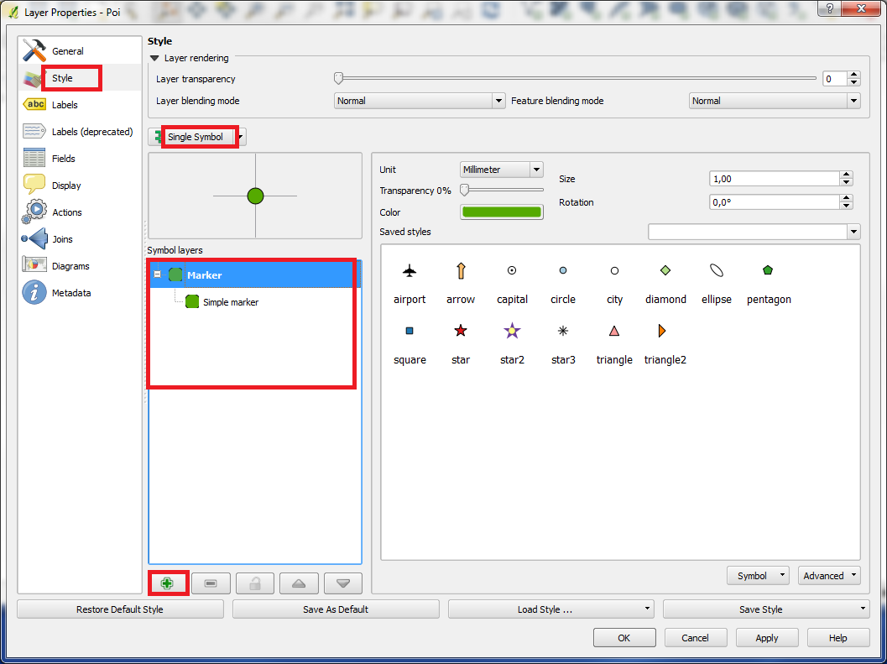Viewport: 887px width, 664px height.
Task: Select the Simple marker layer
Action: click(231, 301)
